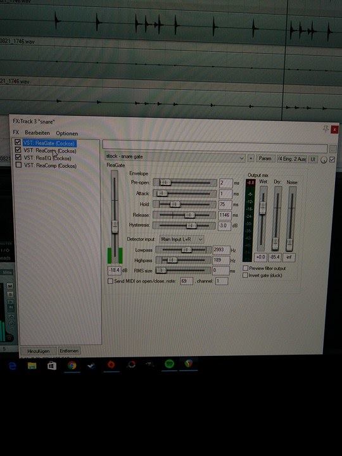
Task: Open Spotify from the taskbar
Action: pos(169,364)
